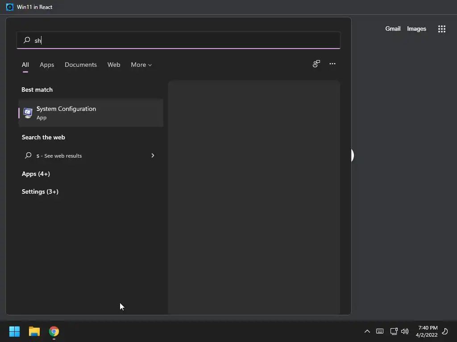The width and height of the screenshot is (457, 342).
Task: Click the touch keyboard tray icon
Action: tap(380, 331)
